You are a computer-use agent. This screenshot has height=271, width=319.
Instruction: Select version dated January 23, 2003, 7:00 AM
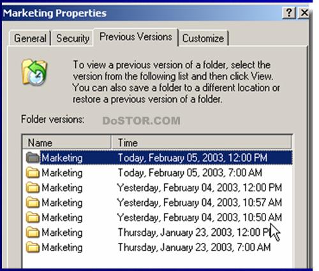coord(158,247)
